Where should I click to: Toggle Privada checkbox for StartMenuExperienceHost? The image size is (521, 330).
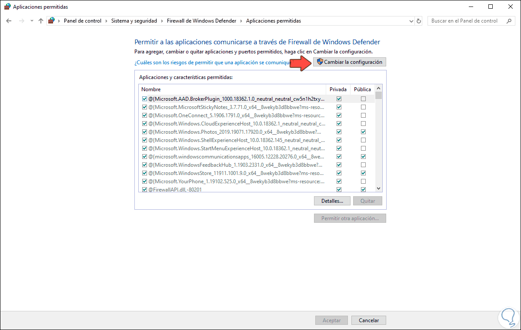pyautogui.click(x=339, y=148)
